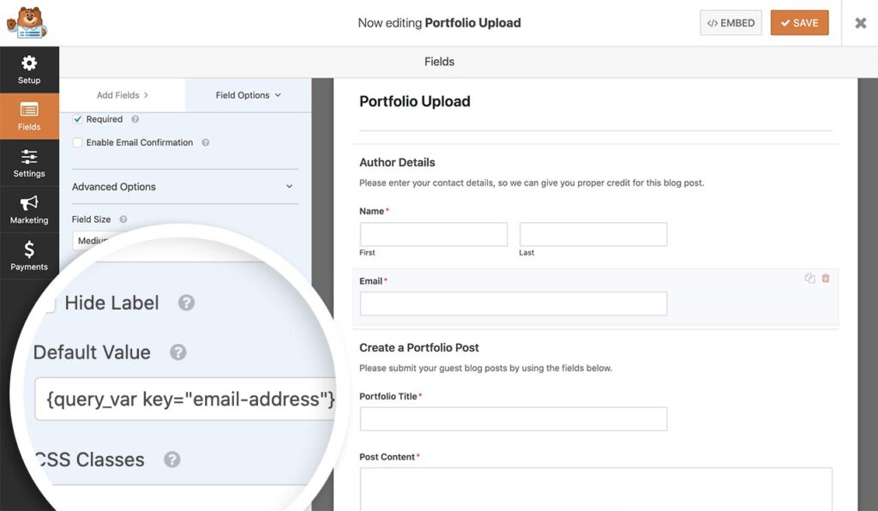Delete the Email field
878x511 pixels.
(826, 278)
